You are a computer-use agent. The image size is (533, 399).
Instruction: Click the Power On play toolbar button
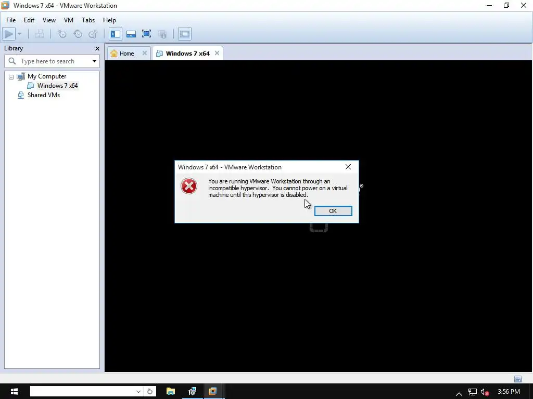(x=8, y=34)
